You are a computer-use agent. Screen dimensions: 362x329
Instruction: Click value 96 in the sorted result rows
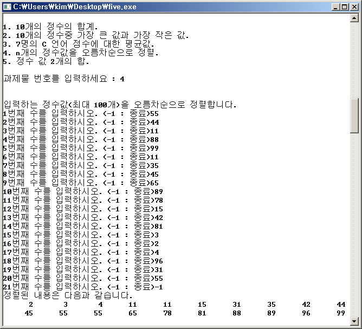click(x=306, y=313)
